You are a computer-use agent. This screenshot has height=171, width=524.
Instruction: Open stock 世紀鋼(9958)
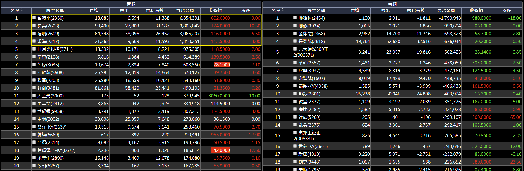pyautogui.click(x=50, y=111)
